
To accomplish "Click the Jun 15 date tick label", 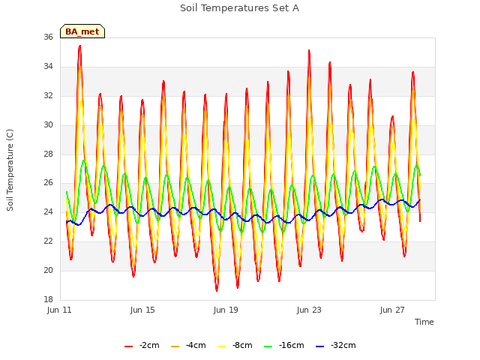I will [x=142, y=310].
